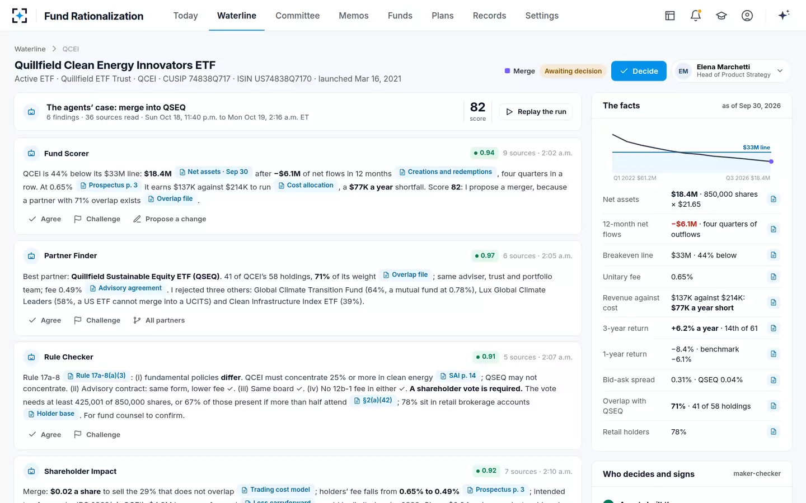
Task: Open Creations and redemptions citation
Action: tap(446, 172)
